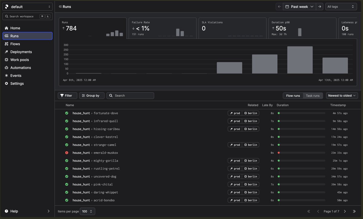This screenshot has width=363, height=219.
Task: Open the Runs summary card
Action: pyautogui.click(x=93, y=28)
